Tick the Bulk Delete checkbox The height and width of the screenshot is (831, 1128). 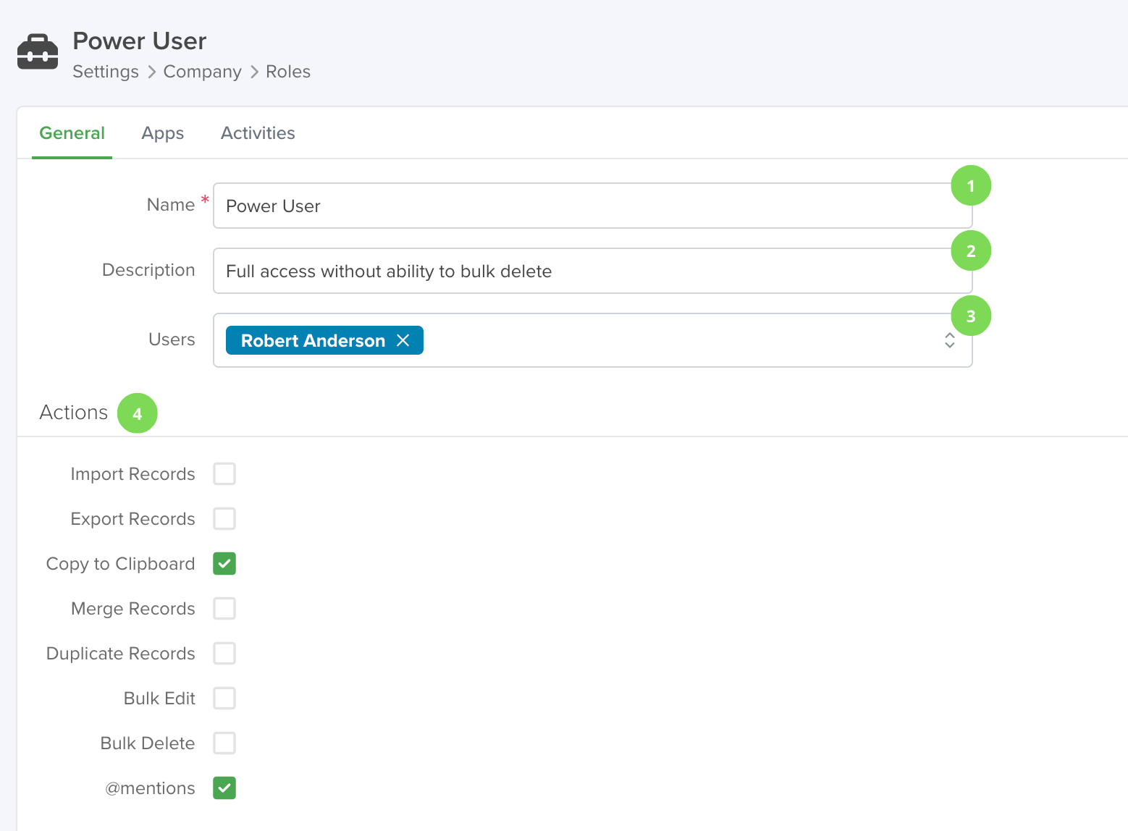[224, 743]
